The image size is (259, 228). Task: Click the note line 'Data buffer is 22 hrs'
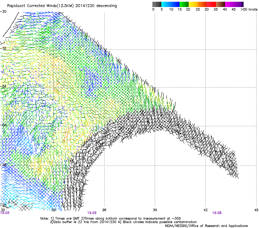pyautogui.click(x=123, y=222)
